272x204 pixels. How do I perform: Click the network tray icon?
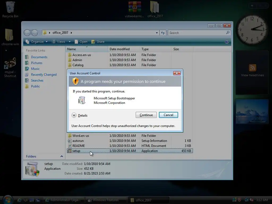pyautogui.click(x=246, y=200)
